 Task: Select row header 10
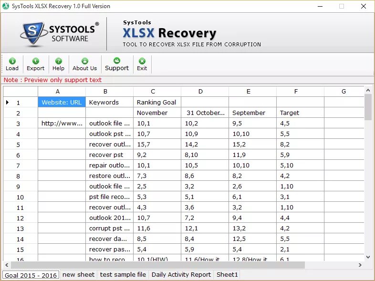click(x=21, y=197)
